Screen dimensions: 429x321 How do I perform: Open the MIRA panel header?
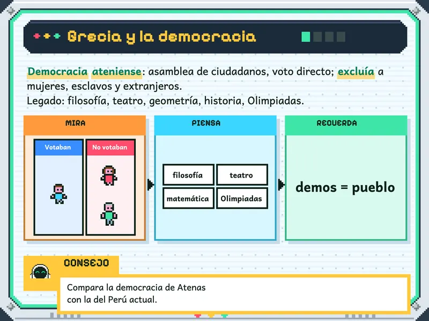(x=85, y=125)
